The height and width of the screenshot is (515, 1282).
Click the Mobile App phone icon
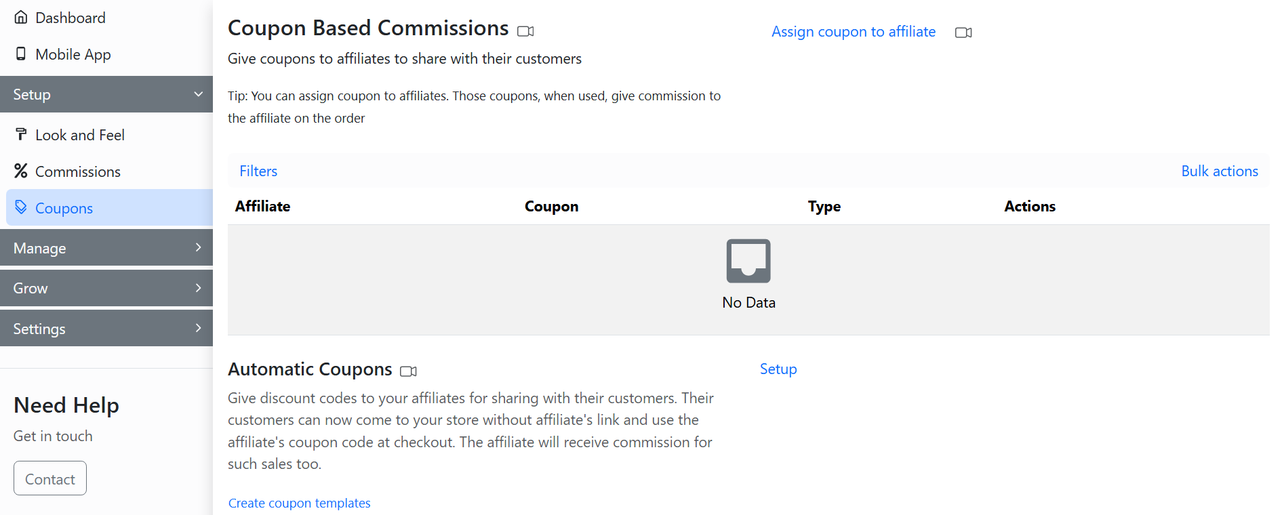click(x=21, y=54)
